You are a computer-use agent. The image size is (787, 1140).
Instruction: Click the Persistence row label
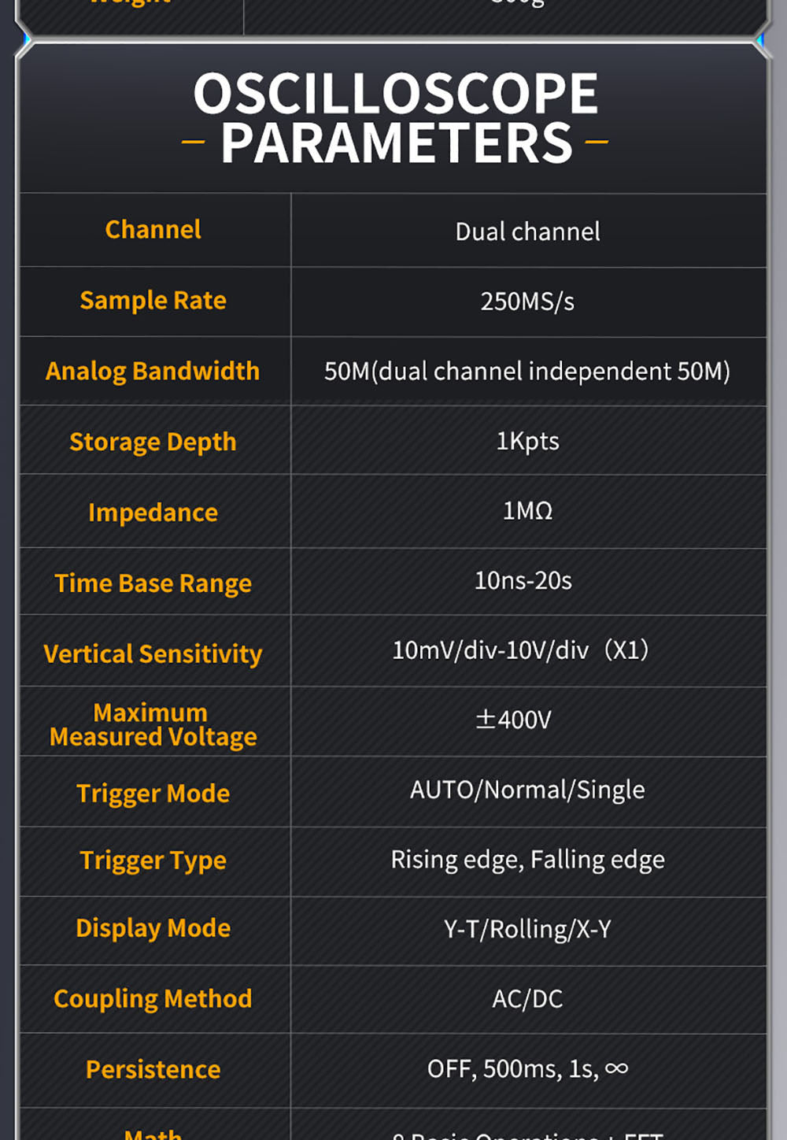(153, 1069)
